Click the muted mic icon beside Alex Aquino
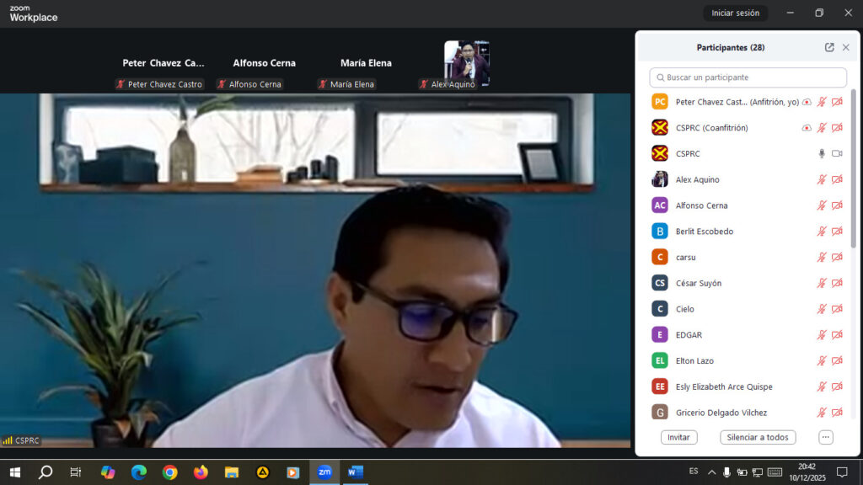The height and width of the screenshot is (485, 863). 822,180
